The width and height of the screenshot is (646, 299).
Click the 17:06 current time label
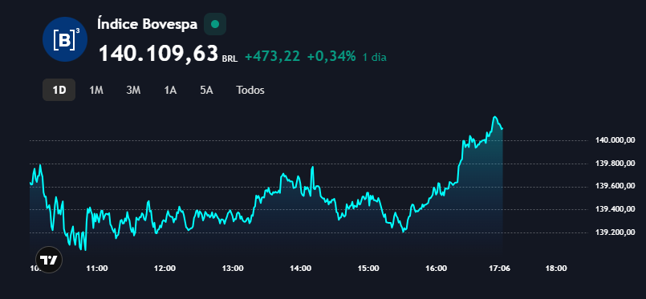pos(498,269)
